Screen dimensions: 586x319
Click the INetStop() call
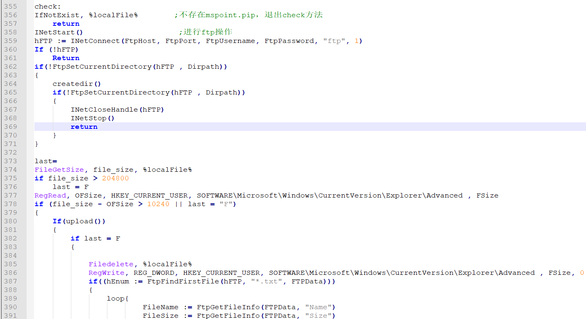coord(93,118)
